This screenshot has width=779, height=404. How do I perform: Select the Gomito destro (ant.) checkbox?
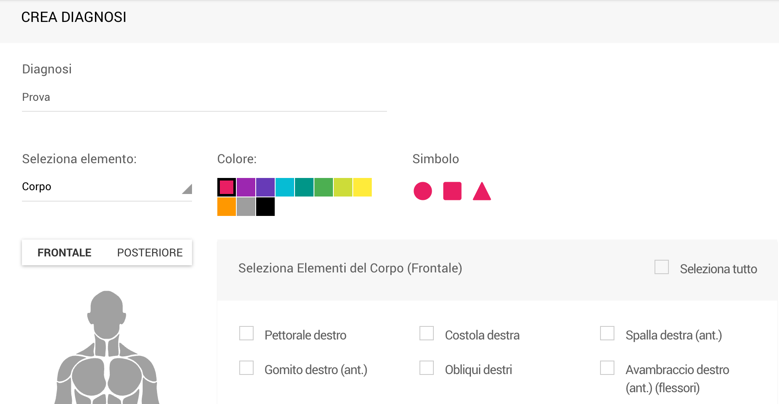246,368
